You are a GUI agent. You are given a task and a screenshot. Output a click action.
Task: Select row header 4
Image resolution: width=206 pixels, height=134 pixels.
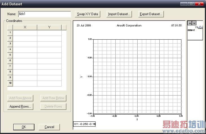(10, 50)
